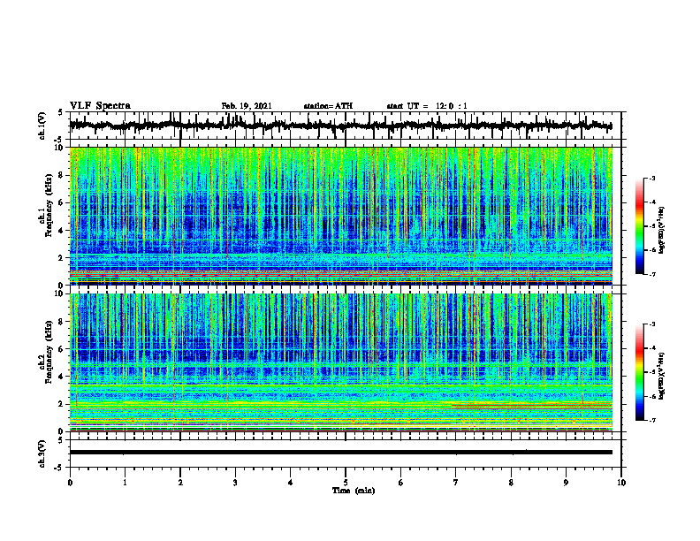Click the "-7" label on ch.2 color scale
Image resolution: width=700 pixels, height=541 pixels.
[x=652, y=420]
